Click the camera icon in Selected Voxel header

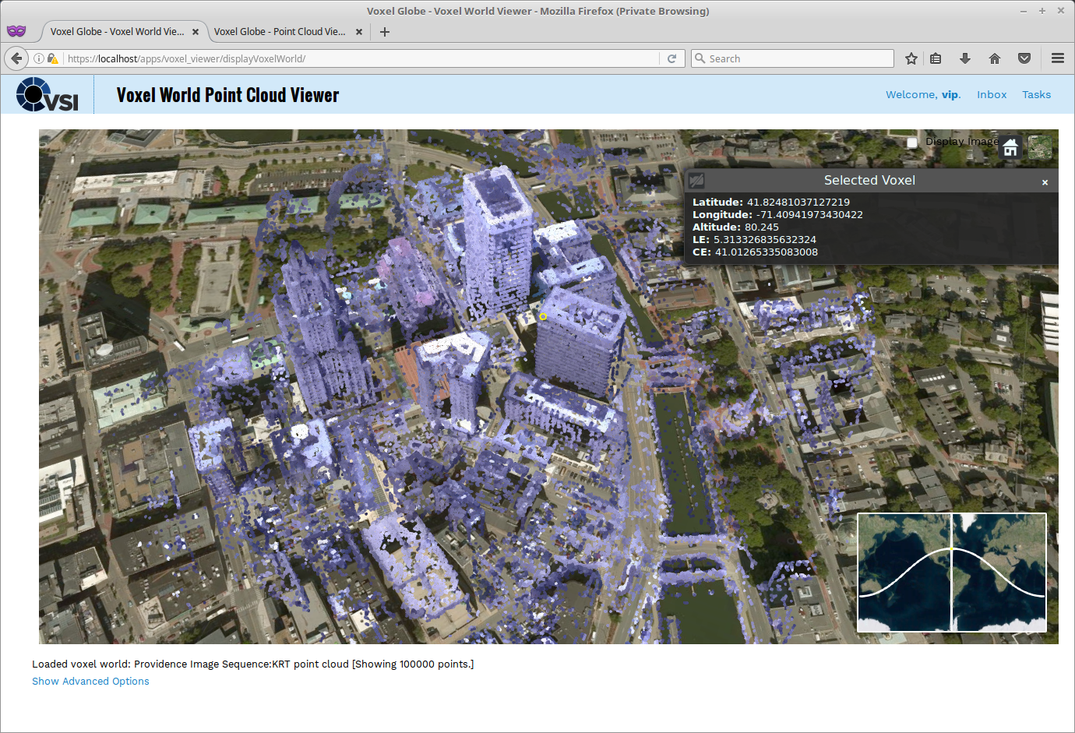(697, 180)
